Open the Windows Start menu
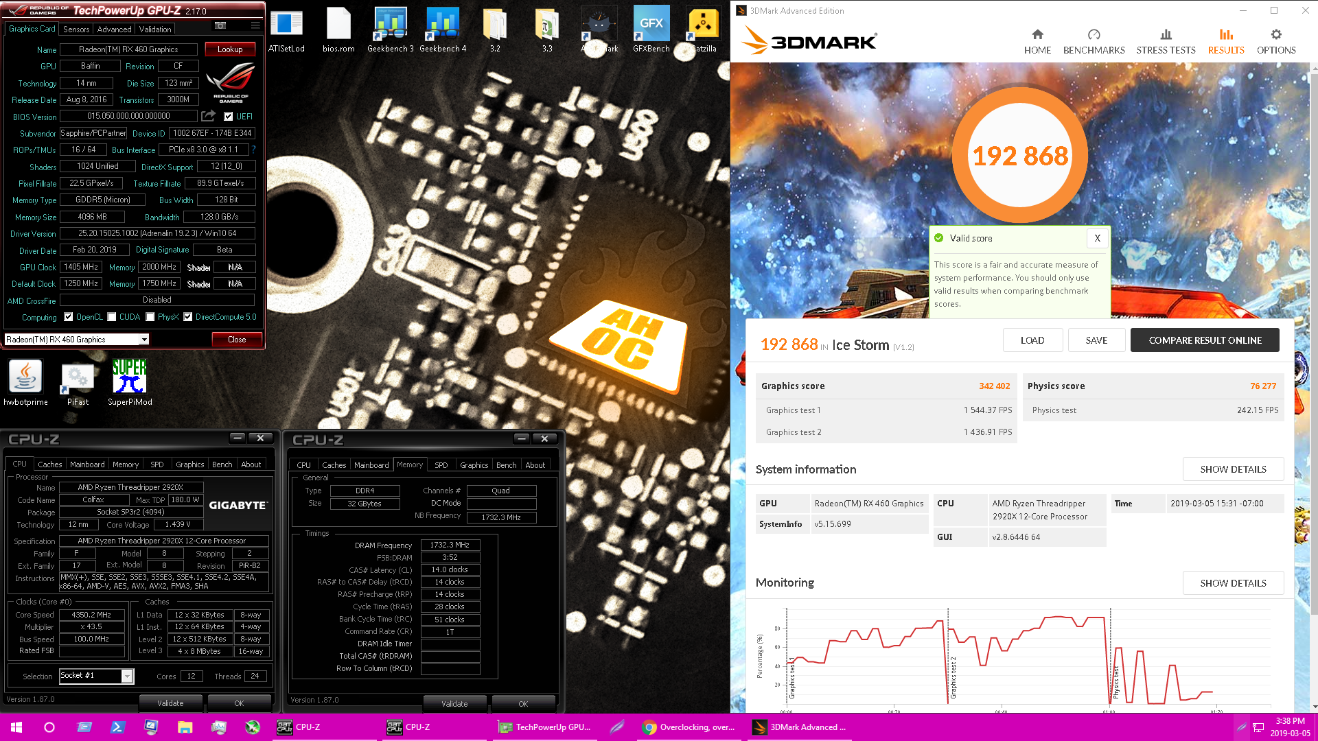Screen dimensions: 1318x741 pyautogui.click(x=16, y=727)
